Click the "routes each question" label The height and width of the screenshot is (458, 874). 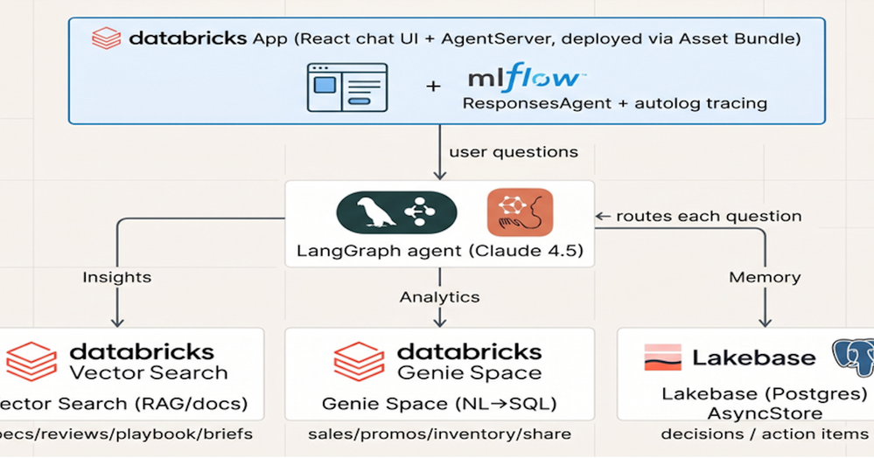[709, 216]
